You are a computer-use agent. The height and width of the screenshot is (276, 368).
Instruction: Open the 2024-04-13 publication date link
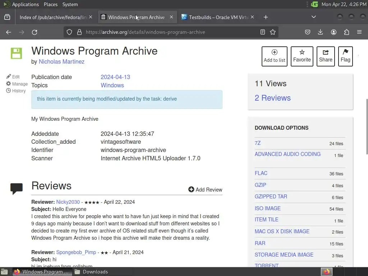click(115, 77)
